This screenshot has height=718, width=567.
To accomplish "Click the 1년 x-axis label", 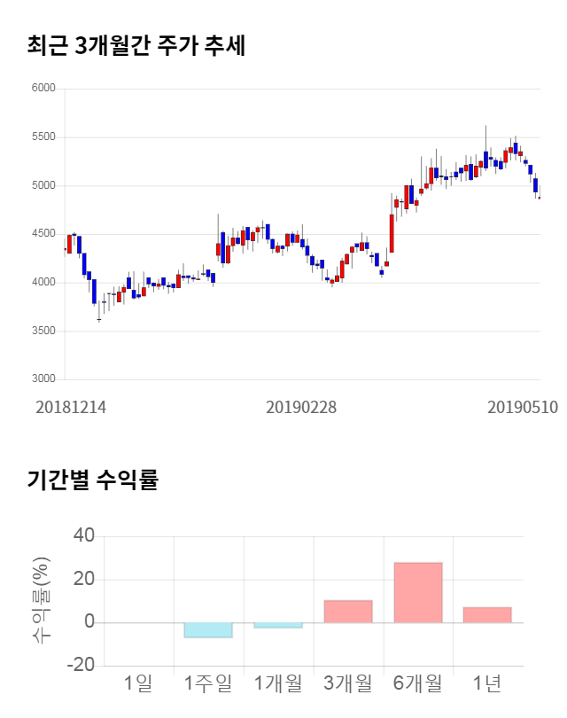I will pyautogui.click(x=487, y=683).
